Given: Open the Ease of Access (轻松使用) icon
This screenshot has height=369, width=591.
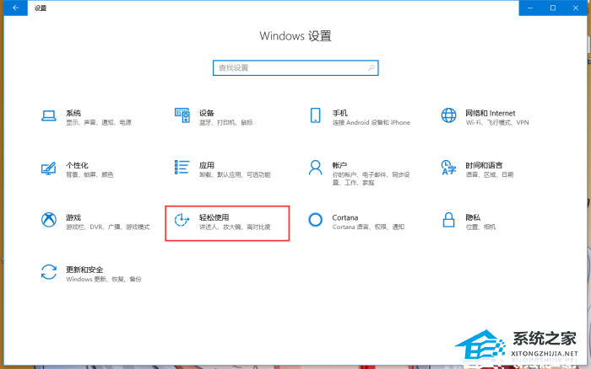Looking at the screenshot, I should pyautogui.click(x=182, y=220).
